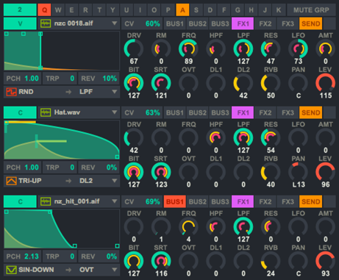
Task: Select the A pad key
Action: point(182,10)
